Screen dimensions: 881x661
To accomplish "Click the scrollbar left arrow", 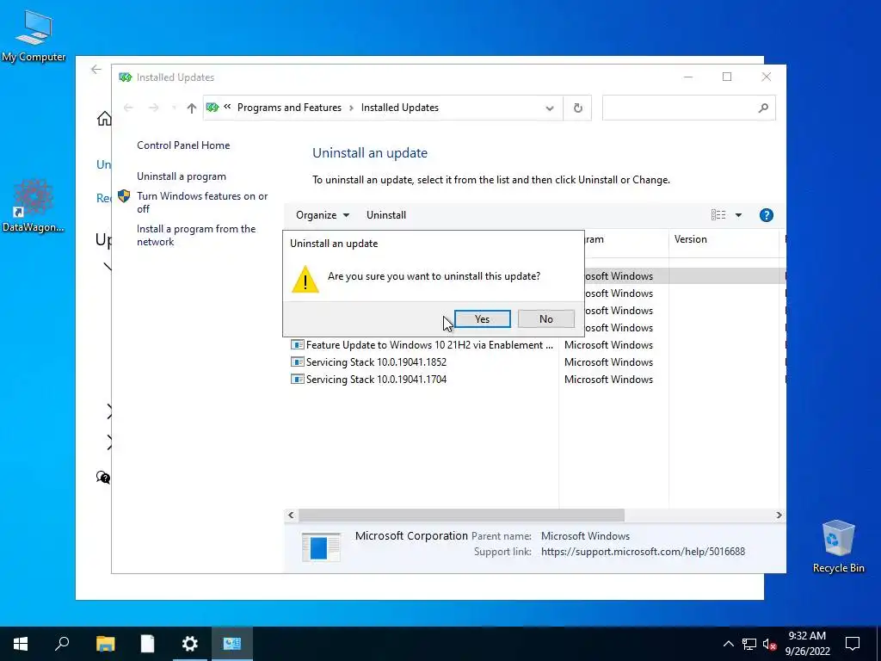I will (291, 515).
